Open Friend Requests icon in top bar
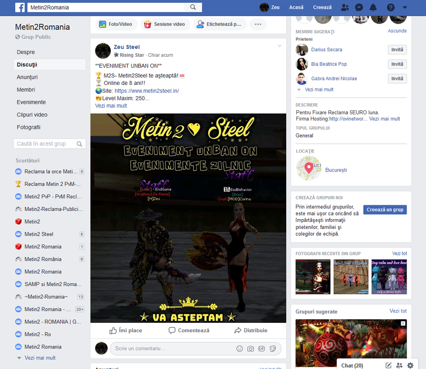Viewport: 426px width, 369px height. 345,7
